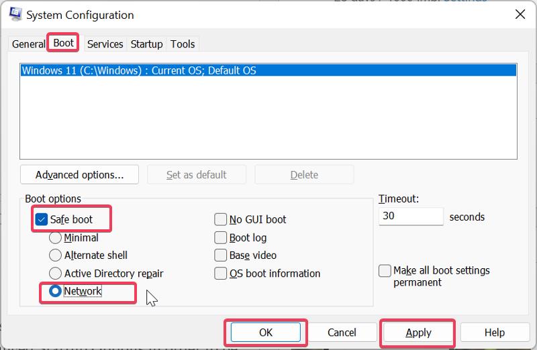Open the Startup tab
This screenshot has width=537, height=350.
click(146, 44)
